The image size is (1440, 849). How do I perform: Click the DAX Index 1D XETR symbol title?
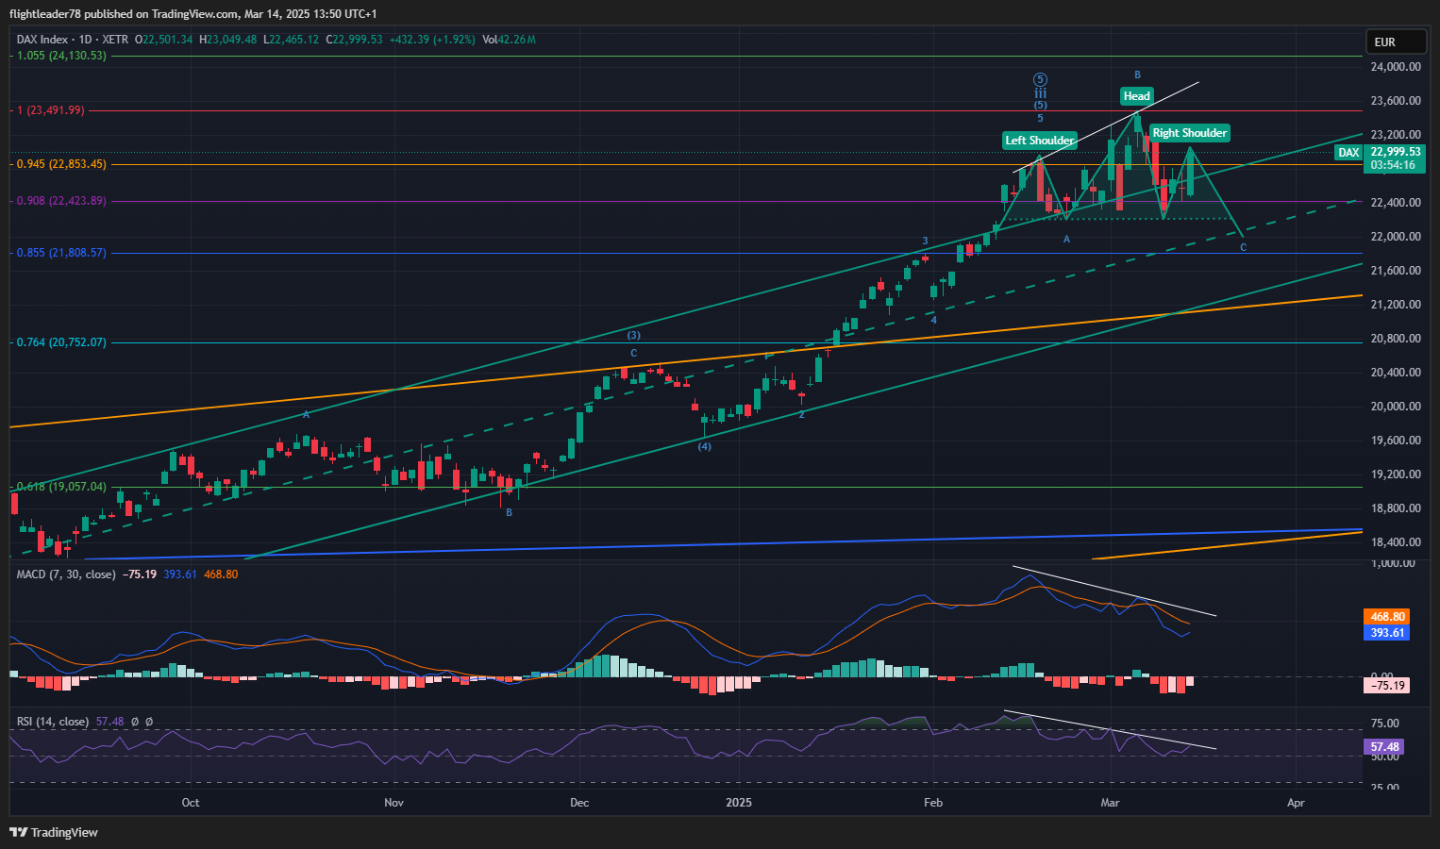click(x=72, y=40)
